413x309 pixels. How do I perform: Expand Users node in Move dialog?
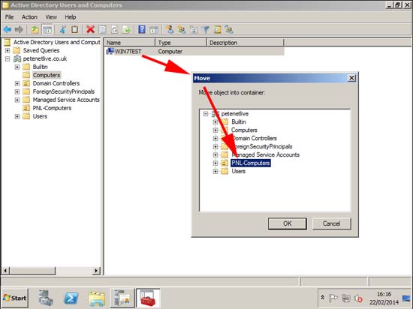click(x=216, y=172)
